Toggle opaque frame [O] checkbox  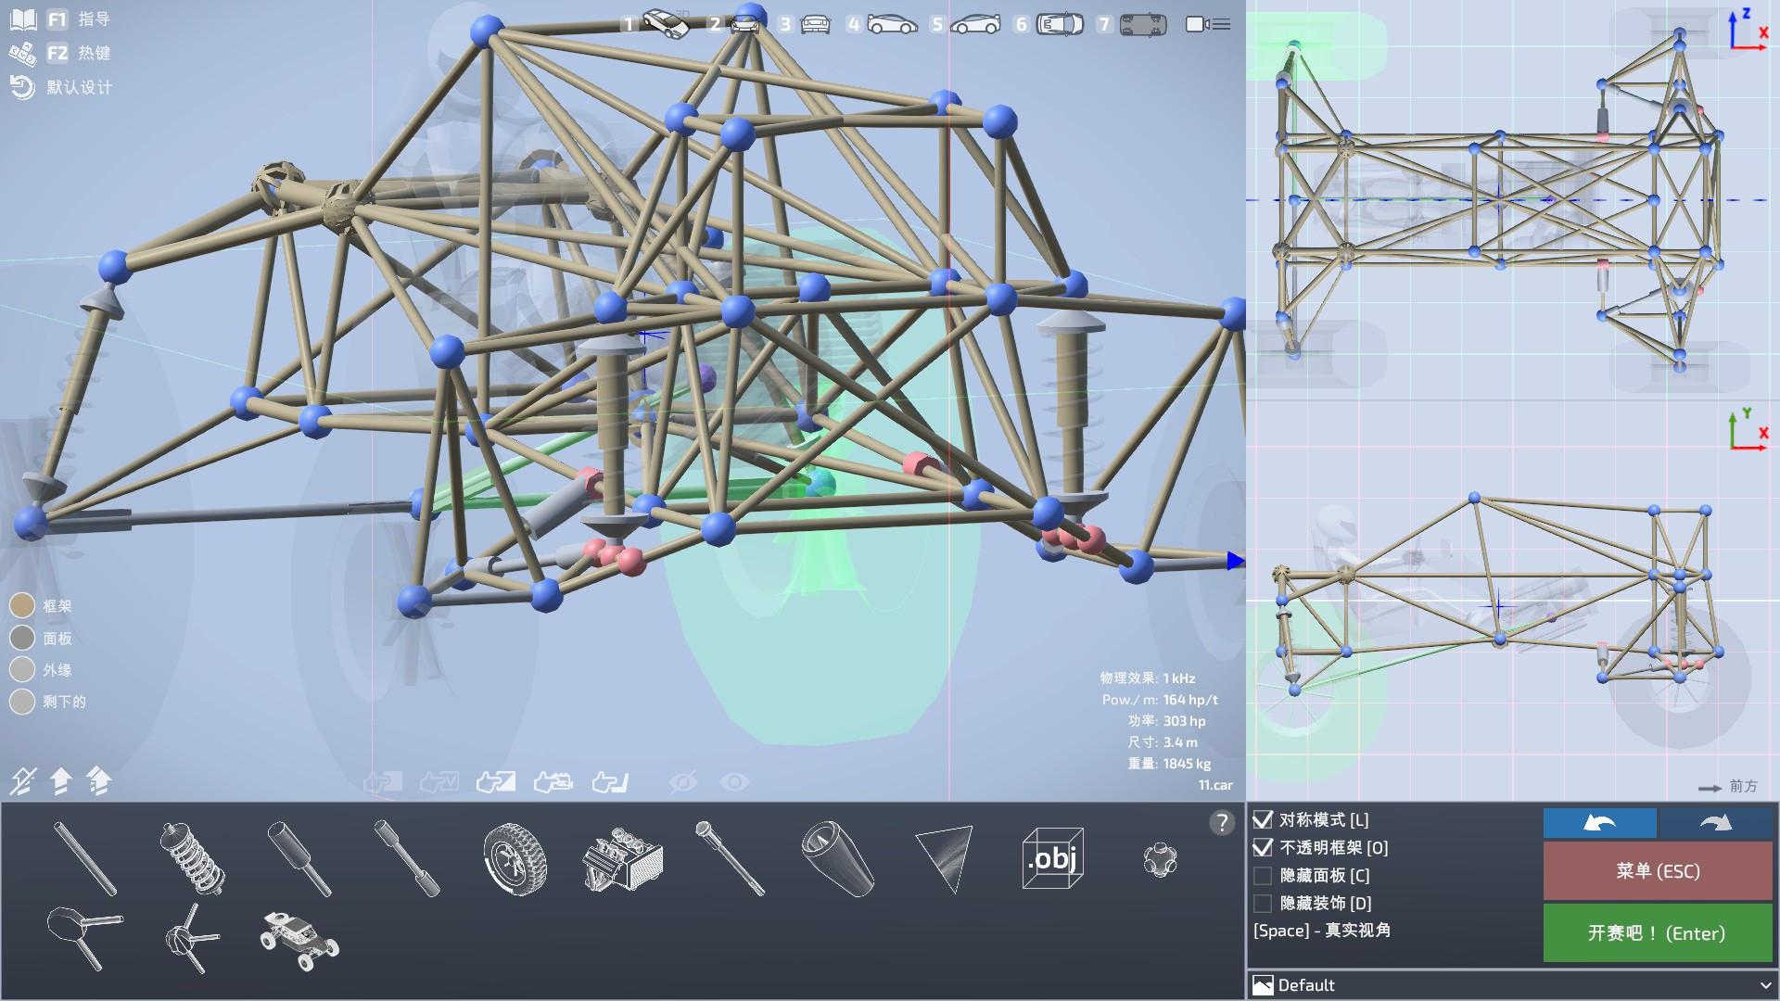pos(1263,847)
